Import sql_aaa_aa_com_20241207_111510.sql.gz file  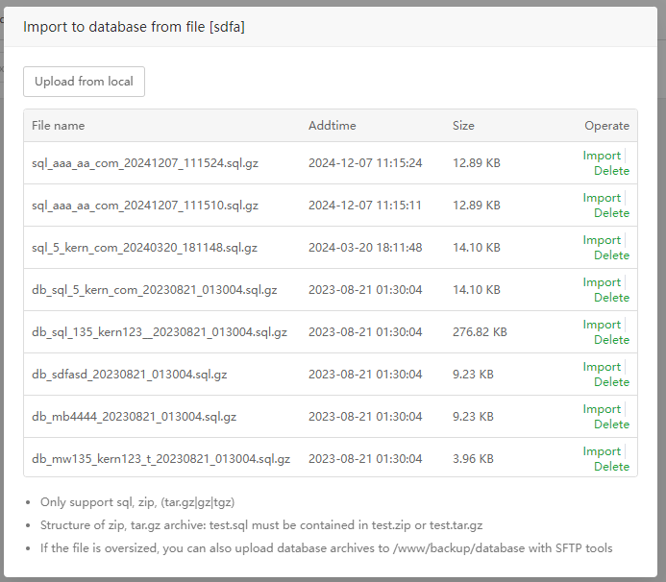coord(602,198)
